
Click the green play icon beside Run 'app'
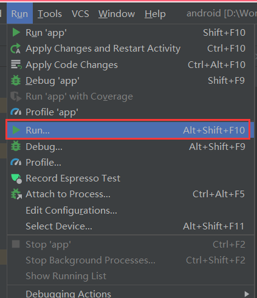(16, 32)
